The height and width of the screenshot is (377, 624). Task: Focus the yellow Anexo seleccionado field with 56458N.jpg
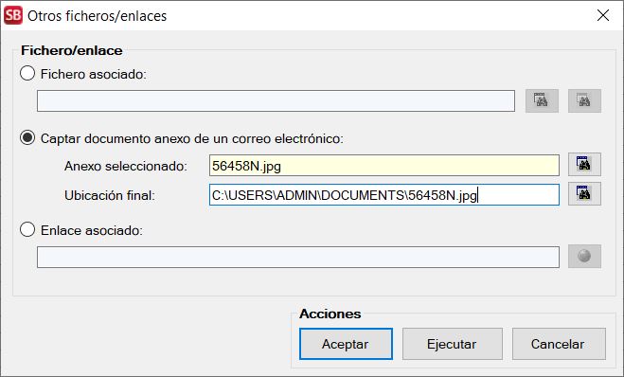click(384, 166)
